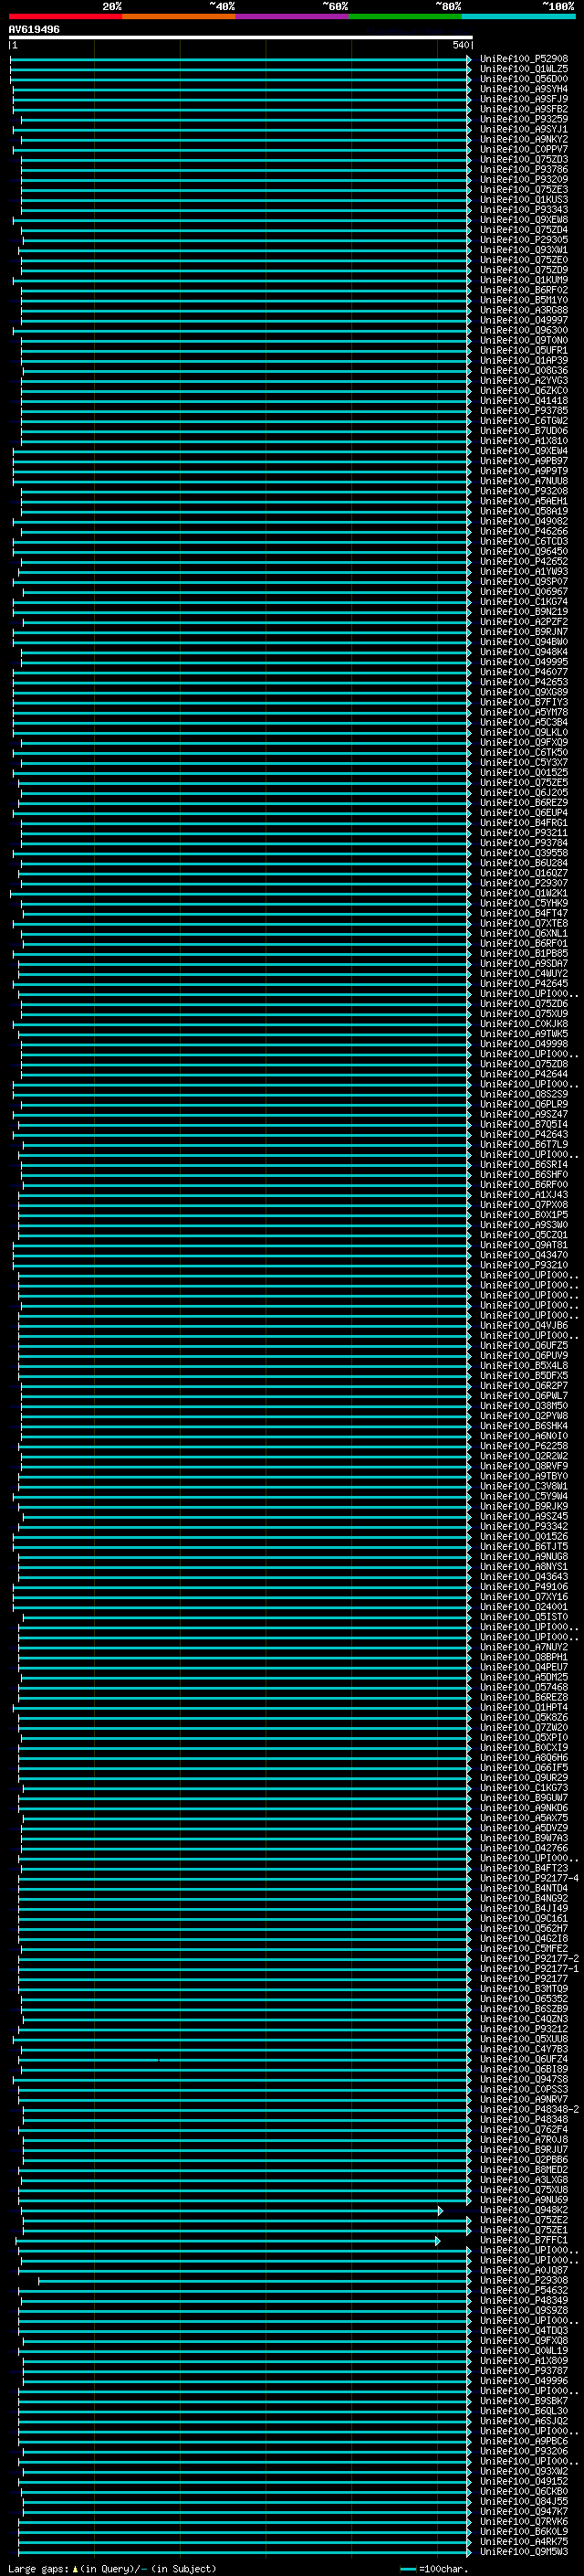Image resolution: width=584 pixels, height=2576 pixels.
Task: Select the UniRef100_P29308 label
Action: (524, 2280)
